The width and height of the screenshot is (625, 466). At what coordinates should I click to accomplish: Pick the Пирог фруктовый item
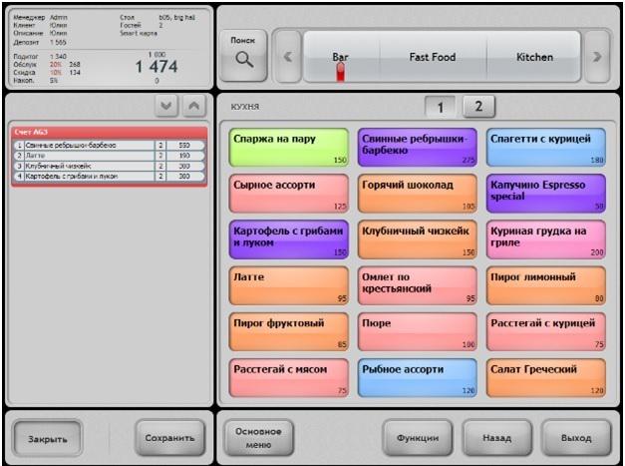click(289, 331)
